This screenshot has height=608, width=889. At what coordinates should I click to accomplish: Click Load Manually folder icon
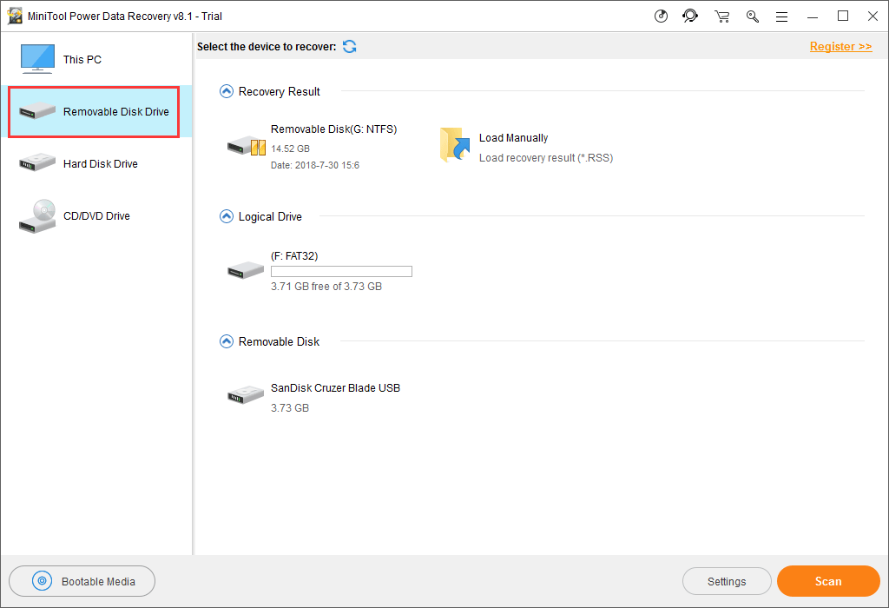(x=453, y=145)
